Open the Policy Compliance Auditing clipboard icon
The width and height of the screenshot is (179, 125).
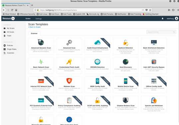click(x=69, y=100)
